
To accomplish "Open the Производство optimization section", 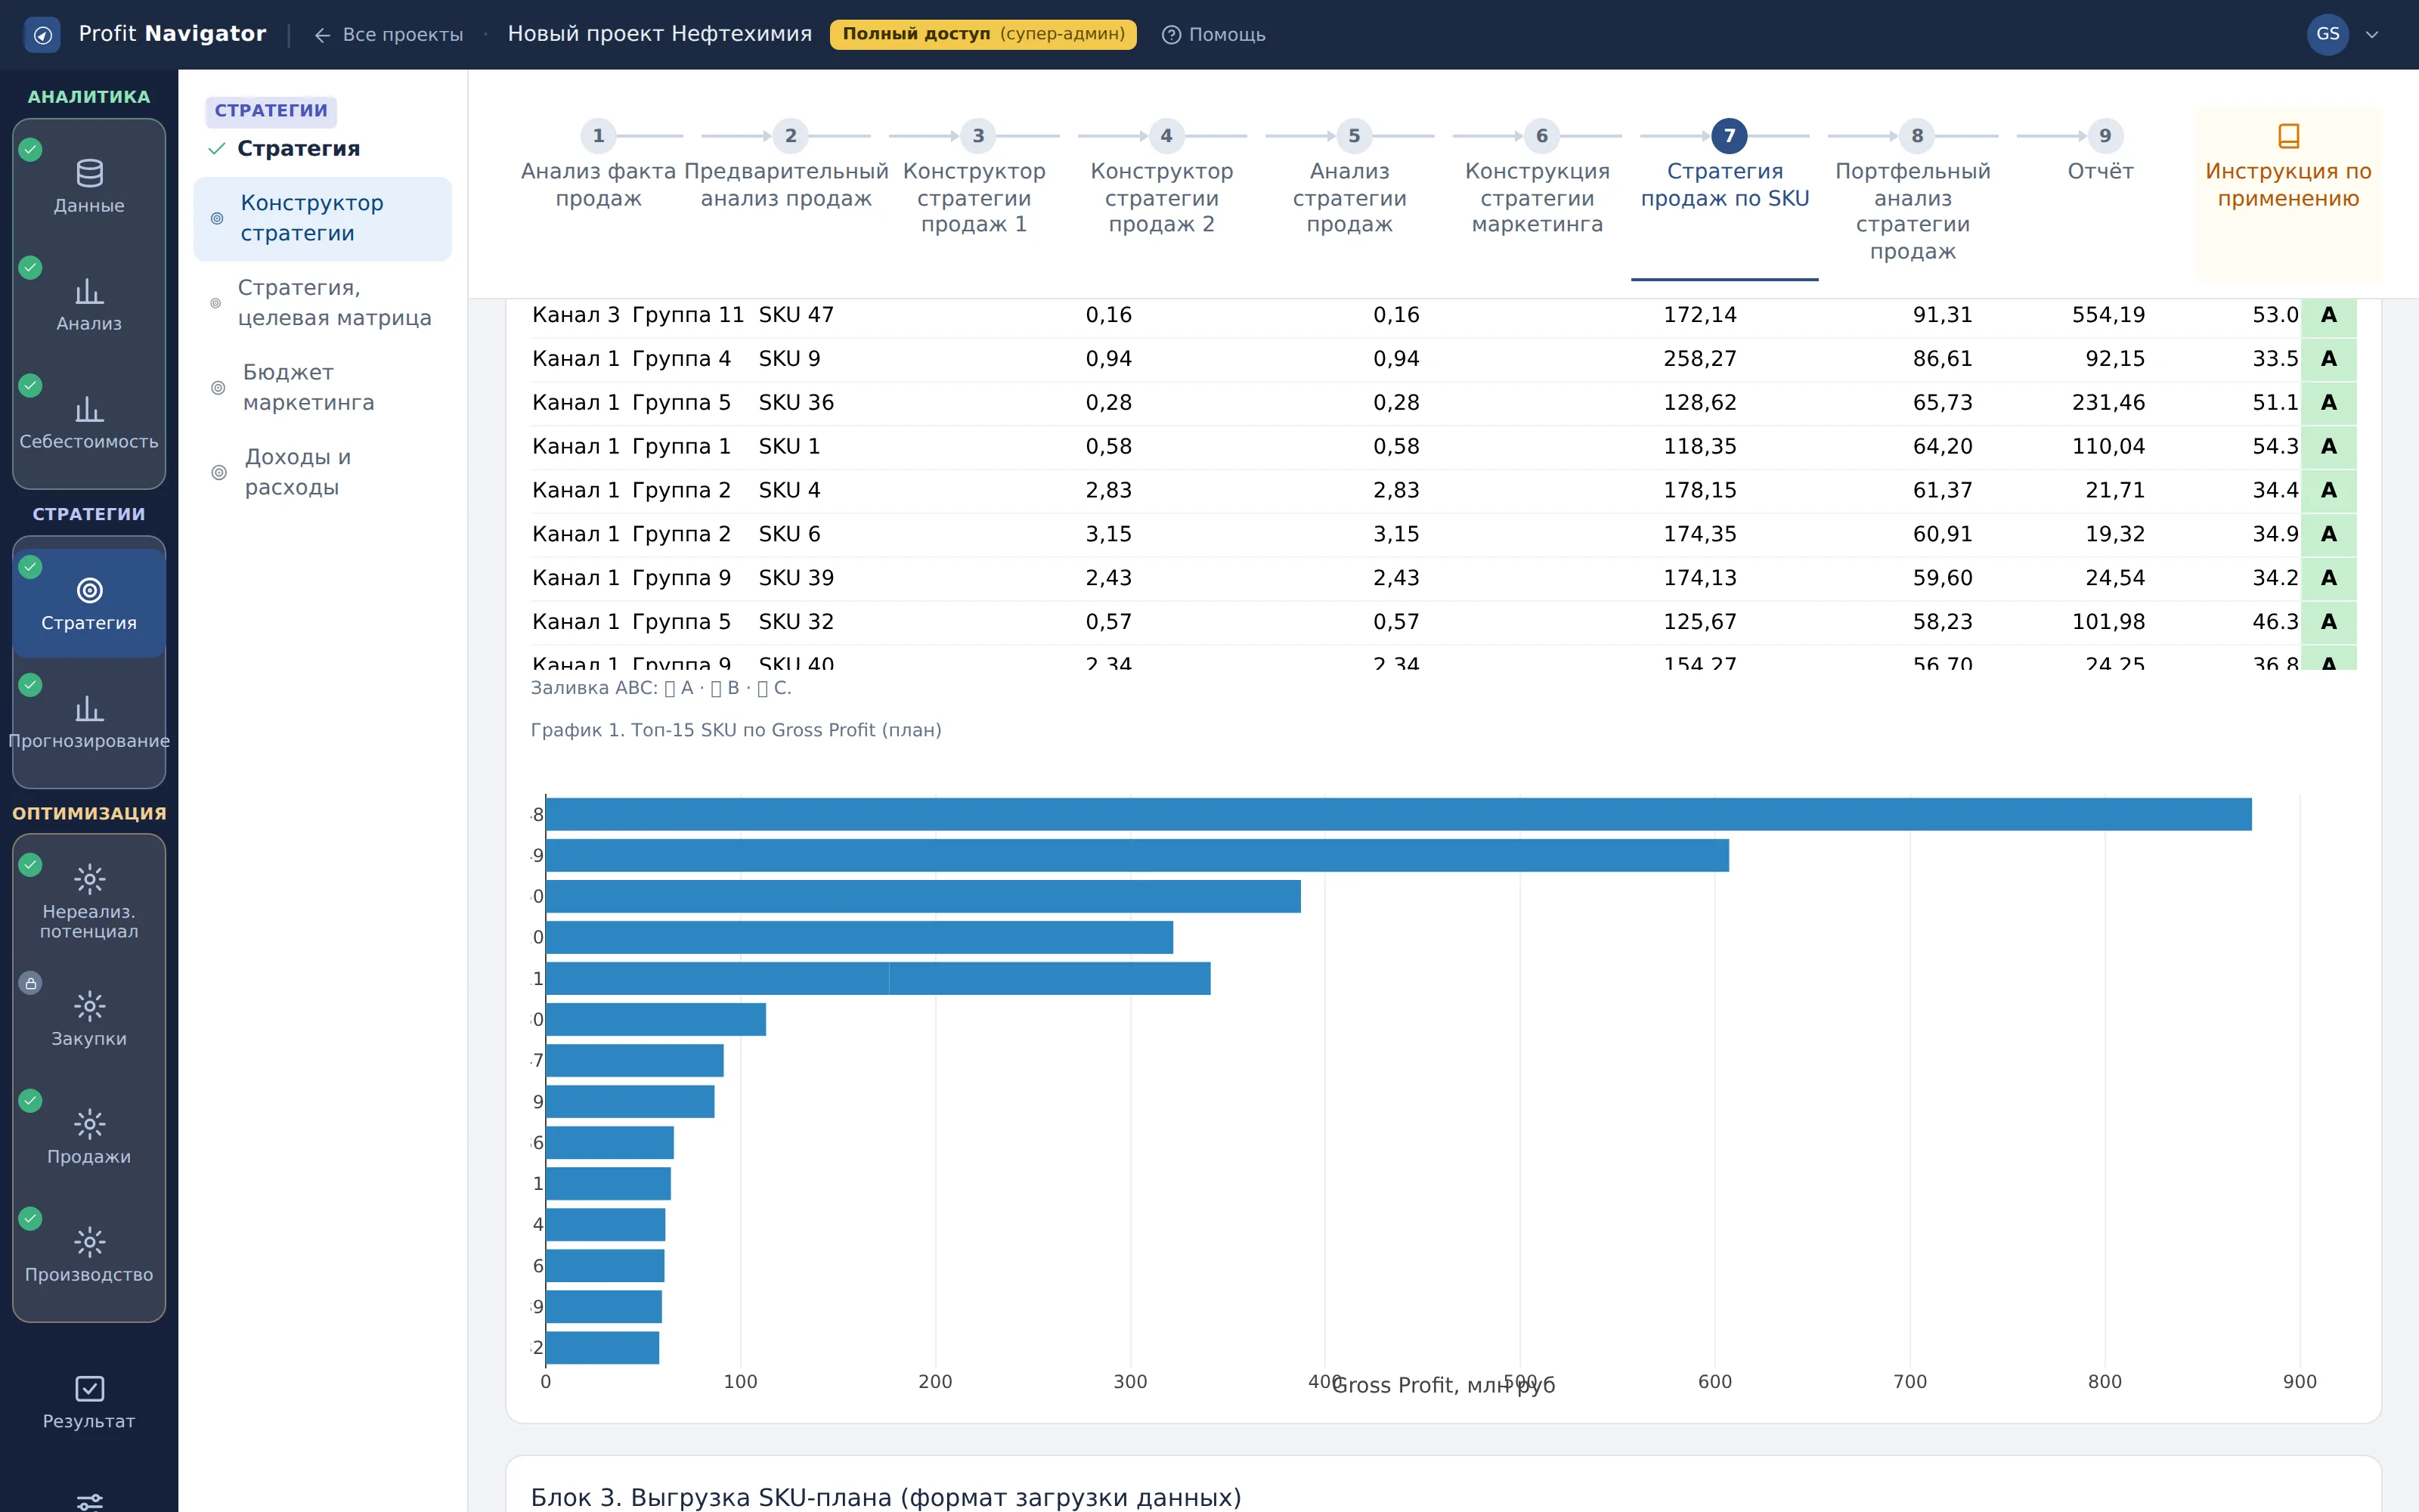I will pos(89,1254).
